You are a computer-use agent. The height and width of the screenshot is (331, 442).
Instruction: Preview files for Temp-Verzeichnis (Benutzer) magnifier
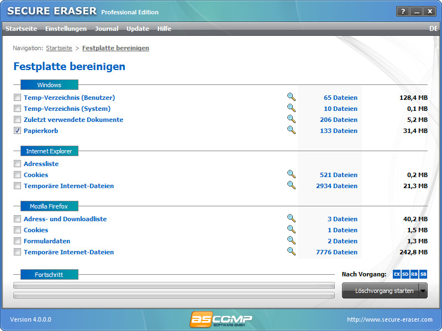coord(292,97)
